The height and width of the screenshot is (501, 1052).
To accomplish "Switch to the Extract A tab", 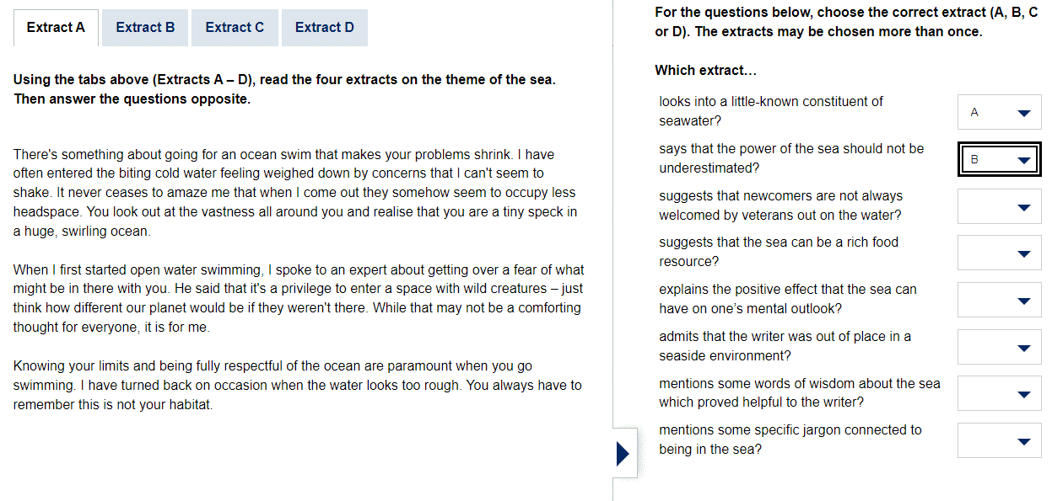I will (x=56, y=28).
